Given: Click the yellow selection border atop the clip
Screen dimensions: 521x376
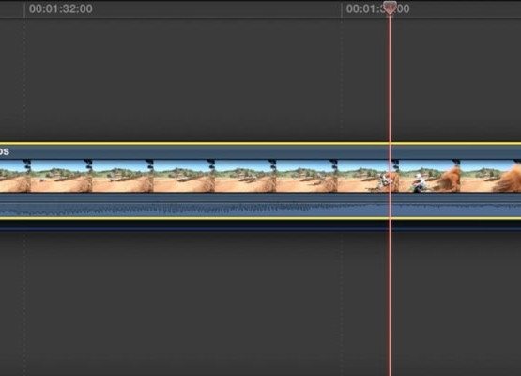Looking at the screenshot, I should click(261, 144).
